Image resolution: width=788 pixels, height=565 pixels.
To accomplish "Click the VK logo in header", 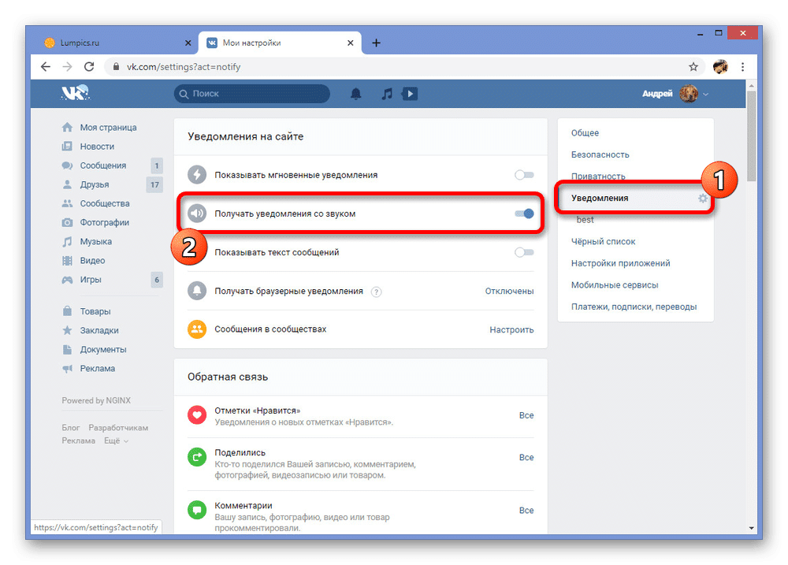I will pyautogui.click(x=76, y=94).
